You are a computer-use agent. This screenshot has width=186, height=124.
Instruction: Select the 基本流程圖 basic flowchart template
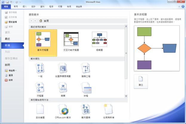[43, 43]
